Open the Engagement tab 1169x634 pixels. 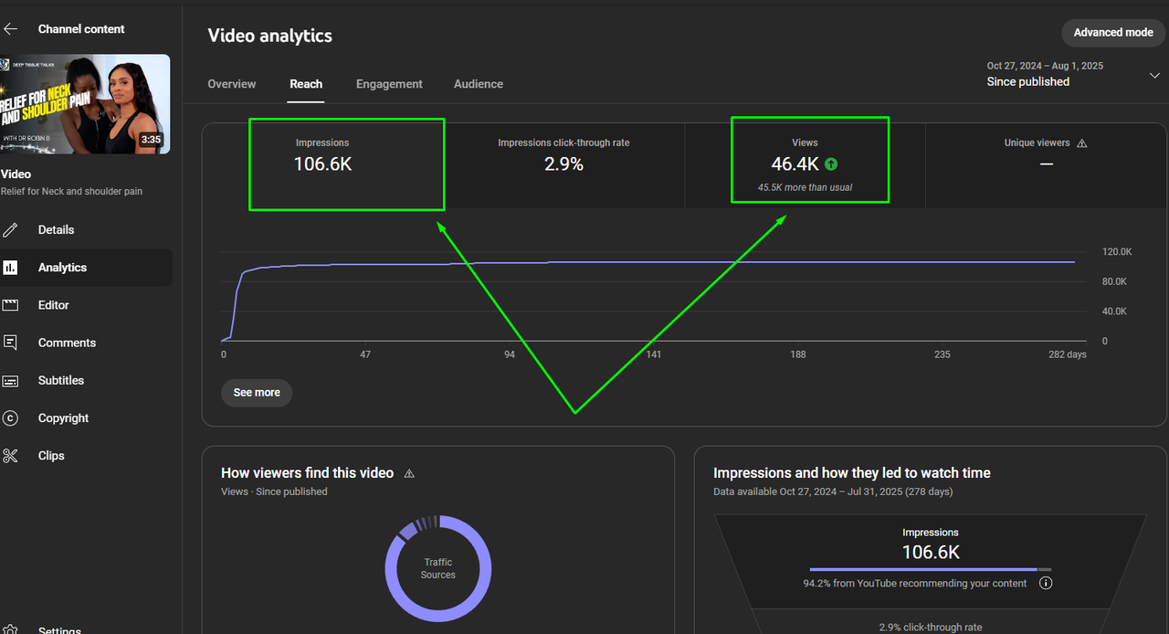point(389,84)
